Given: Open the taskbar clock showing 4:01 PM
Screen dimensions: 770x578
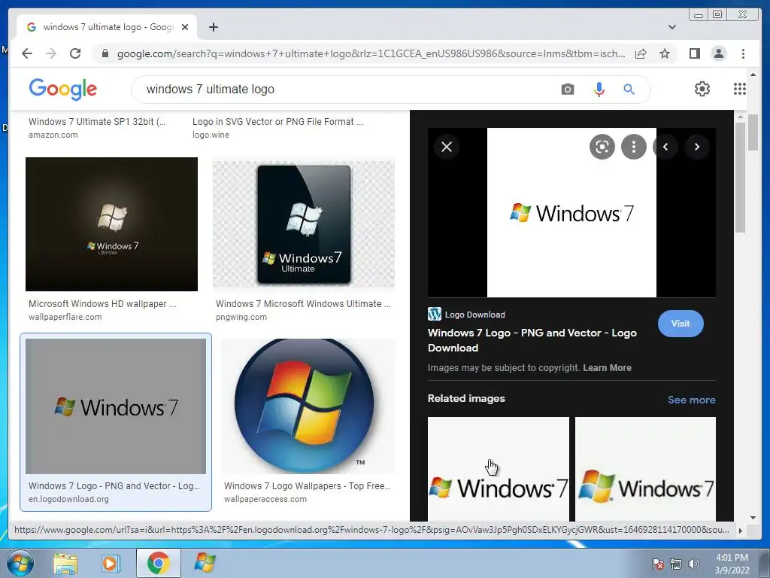Looking at the screenshot, I should pos(732,564).
